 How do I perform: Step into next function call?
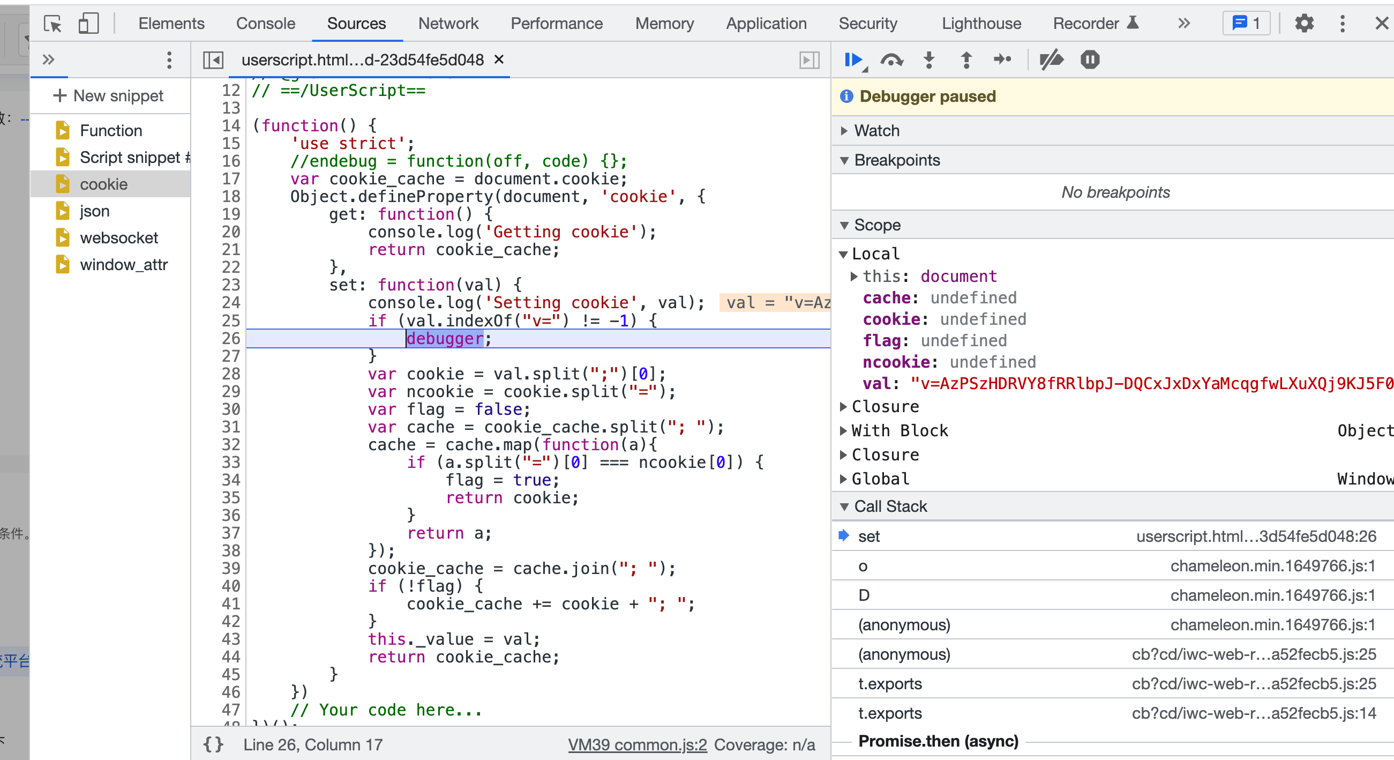[928, 59]
